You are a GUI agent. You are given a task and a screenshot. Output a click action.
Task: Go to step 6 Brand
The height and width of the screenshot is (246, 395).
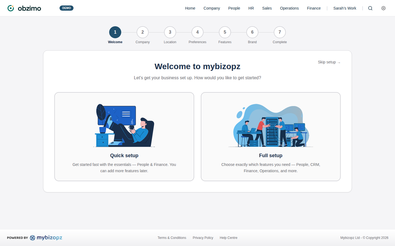(x=252, y=32)
